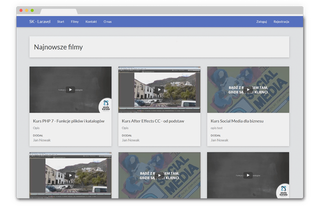Open the Rejestracja page
329x216 pixels.
[281, 22]
